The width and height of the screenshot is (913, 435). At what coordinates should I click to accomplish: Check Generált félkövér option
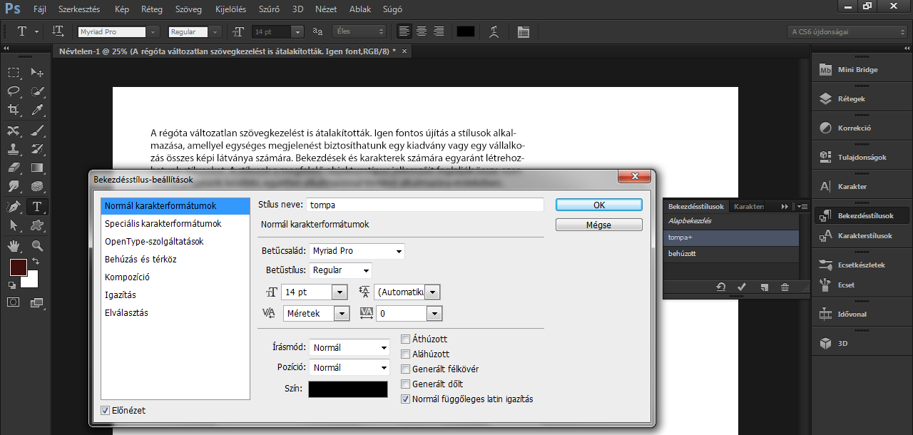coord(405,369)
